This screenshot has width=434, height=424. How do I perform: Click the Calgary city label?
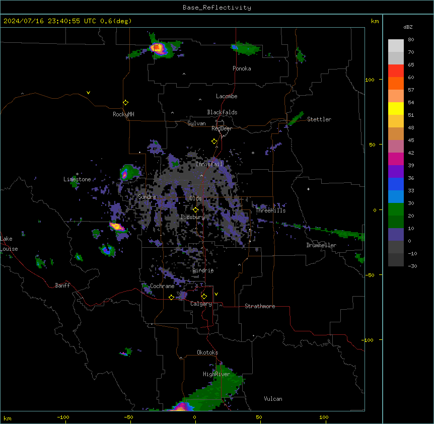pyautogui.click(x=201, y=304)
